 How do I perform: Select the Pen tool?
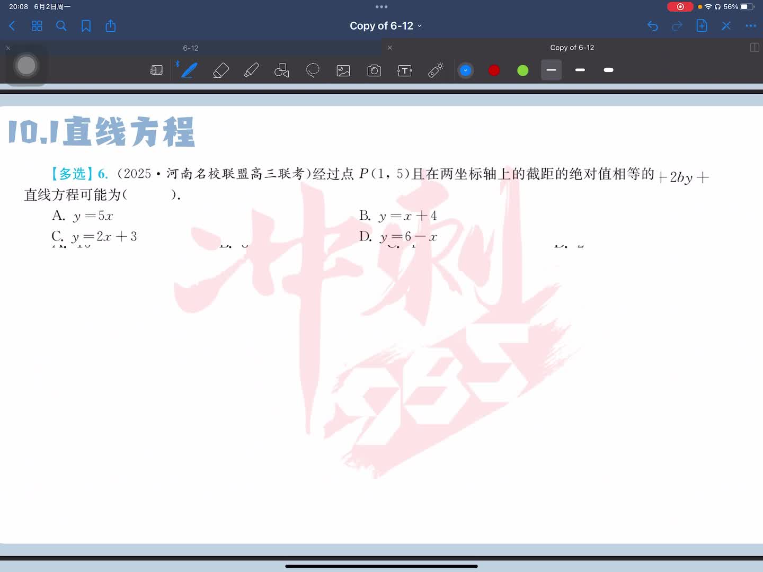(189, 70)
